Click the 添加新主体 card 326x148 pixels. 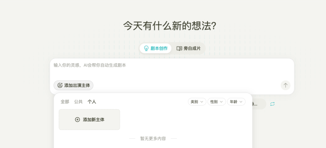[x=89, y=120]
